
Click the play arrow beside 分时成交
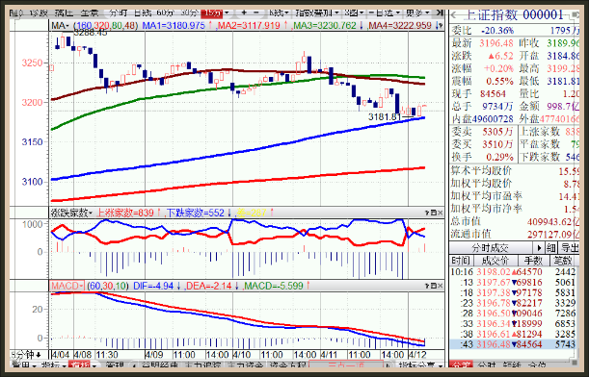pyautogui.click(x=539, y=248)
